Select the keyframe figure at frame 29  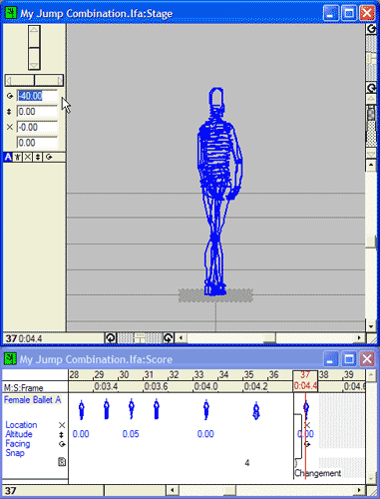coord(107,409)
